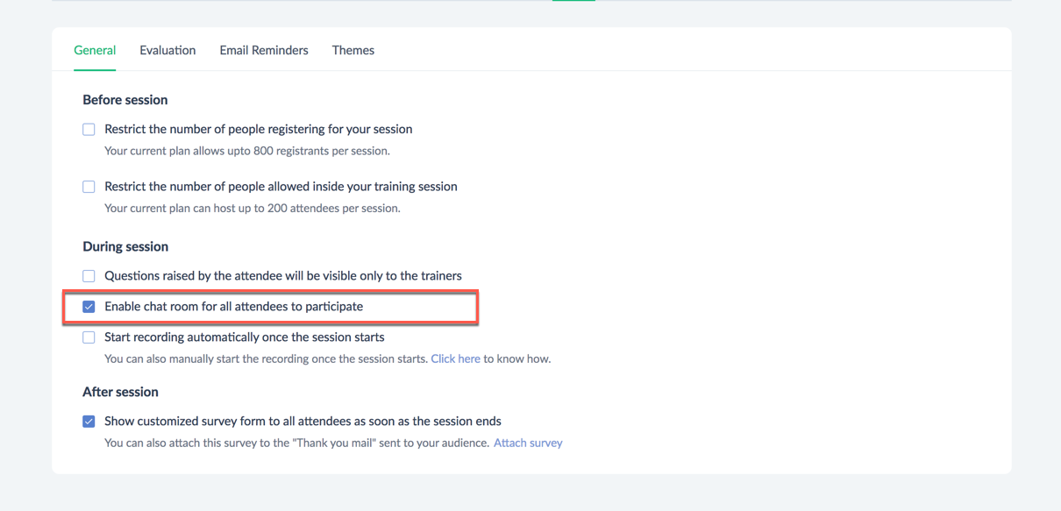Viewport: 1061px width, 511px height.
Task: Open the Email Reminders tab
Action: 264,50
